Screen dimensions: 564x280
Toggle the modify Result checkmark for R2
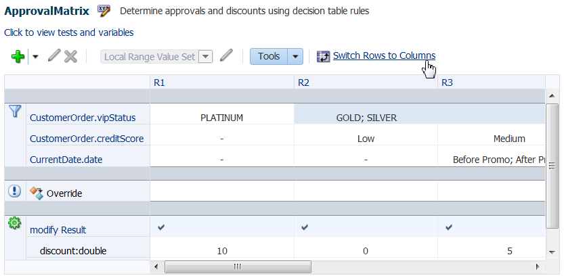305,227
